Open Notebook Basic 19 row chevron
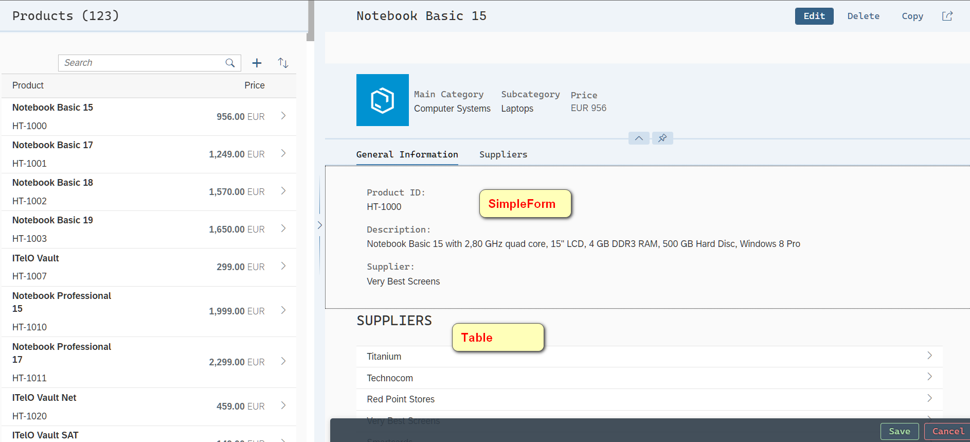 (283, 228)
